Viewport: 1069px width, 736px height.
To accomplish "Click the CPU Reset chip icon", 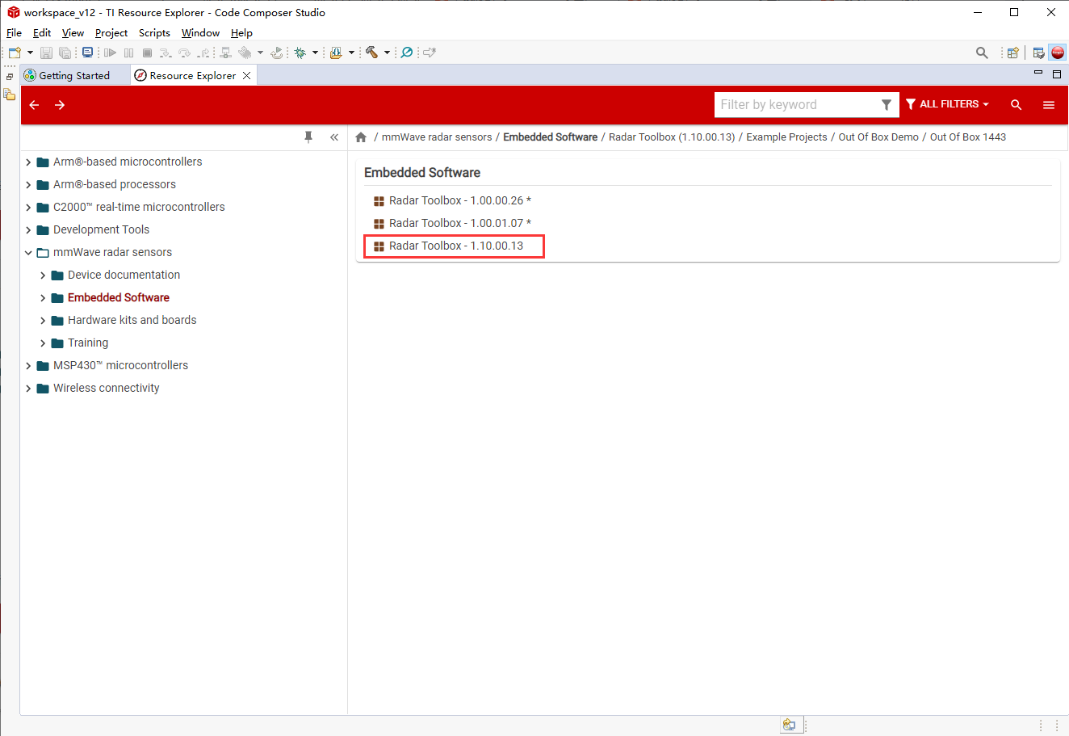I will click(x=245, y=53).
